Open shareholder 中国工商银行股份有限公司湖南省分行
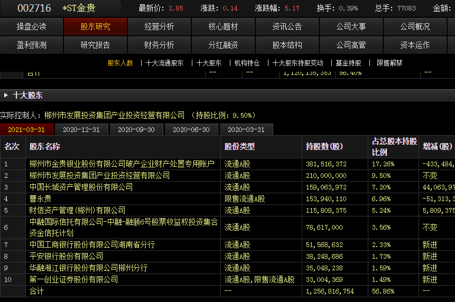This screenshot has height=302, width=455. click(x=92, y=245)
